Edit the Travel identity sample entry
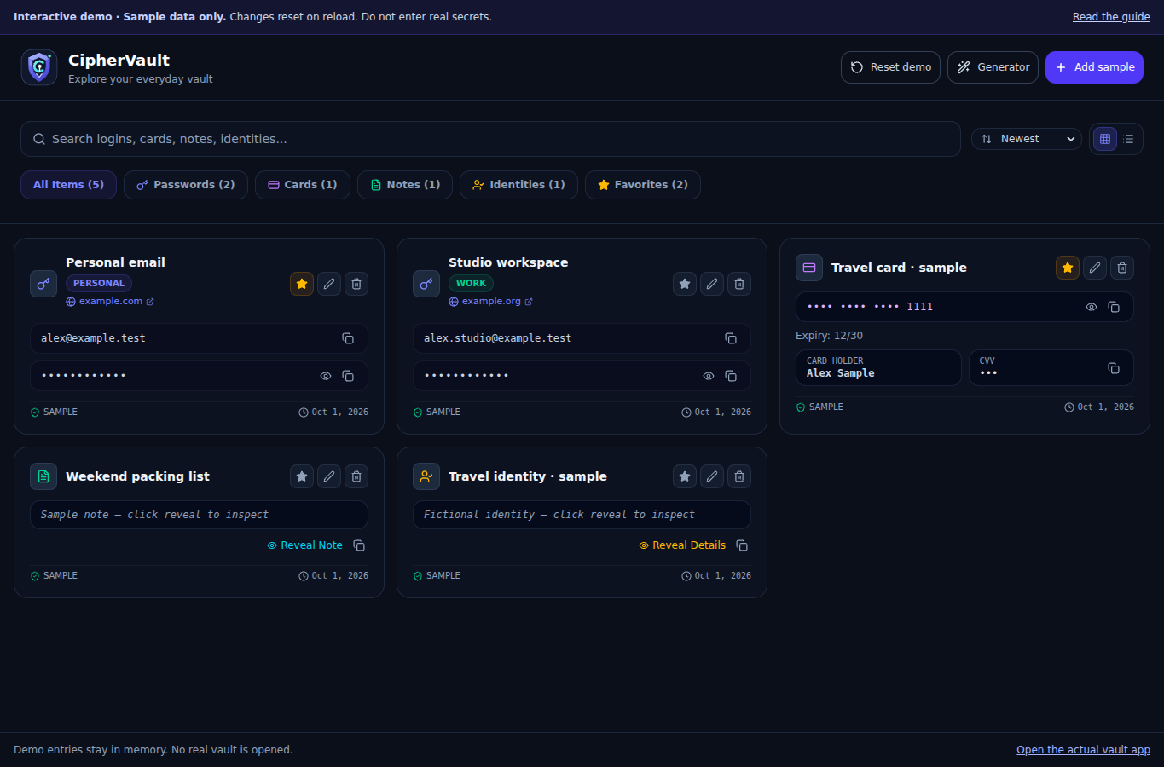1164x767 pixels. [x=712, y=476]
